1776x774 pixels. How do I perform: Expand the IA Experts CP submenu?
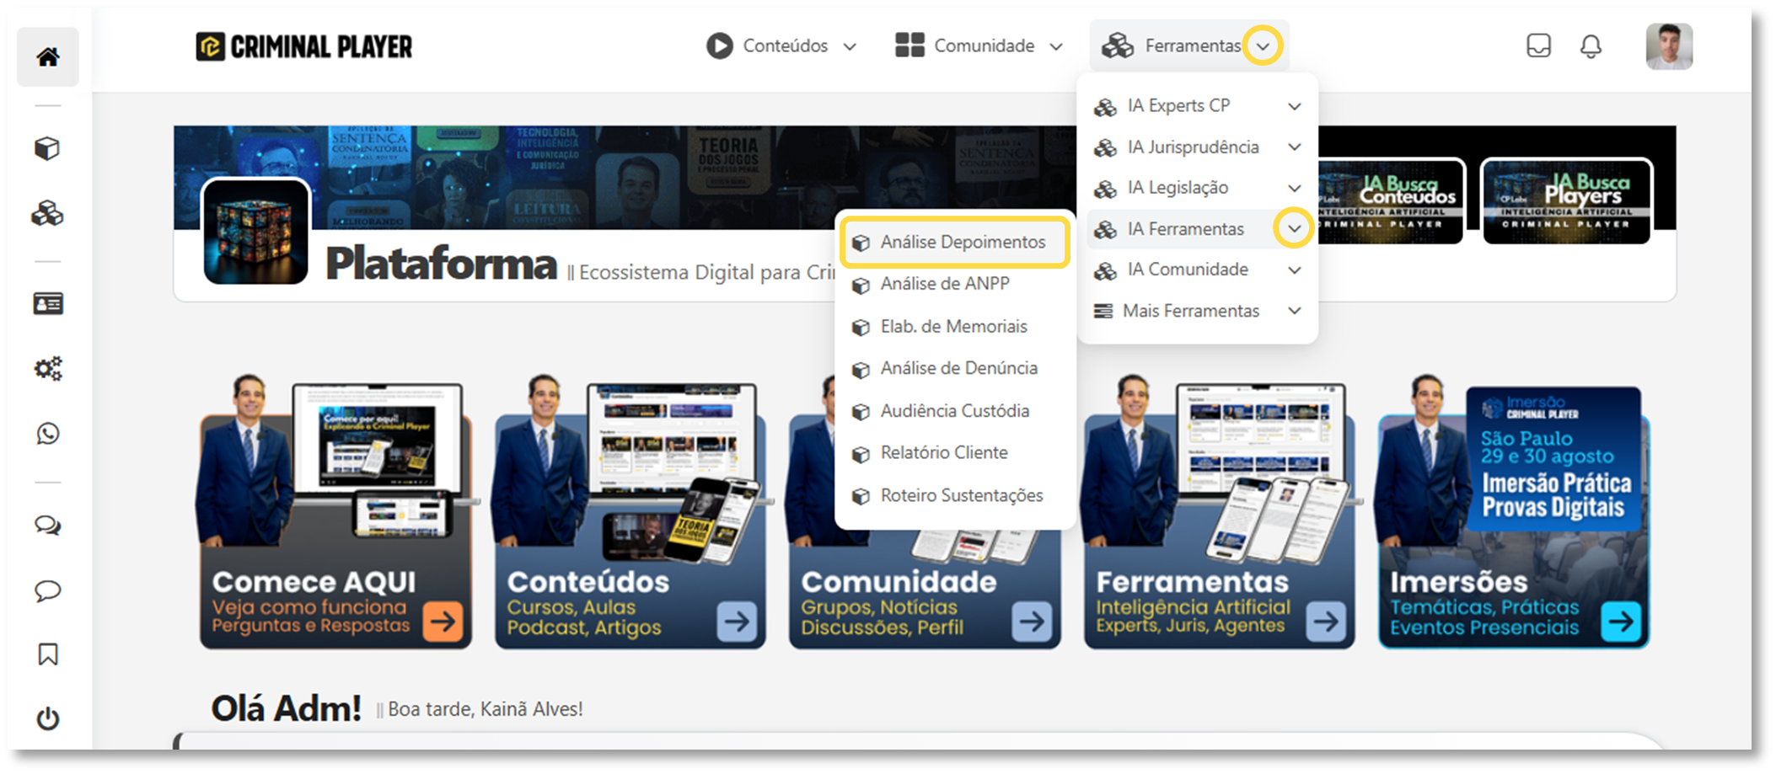click(1294, 106)
